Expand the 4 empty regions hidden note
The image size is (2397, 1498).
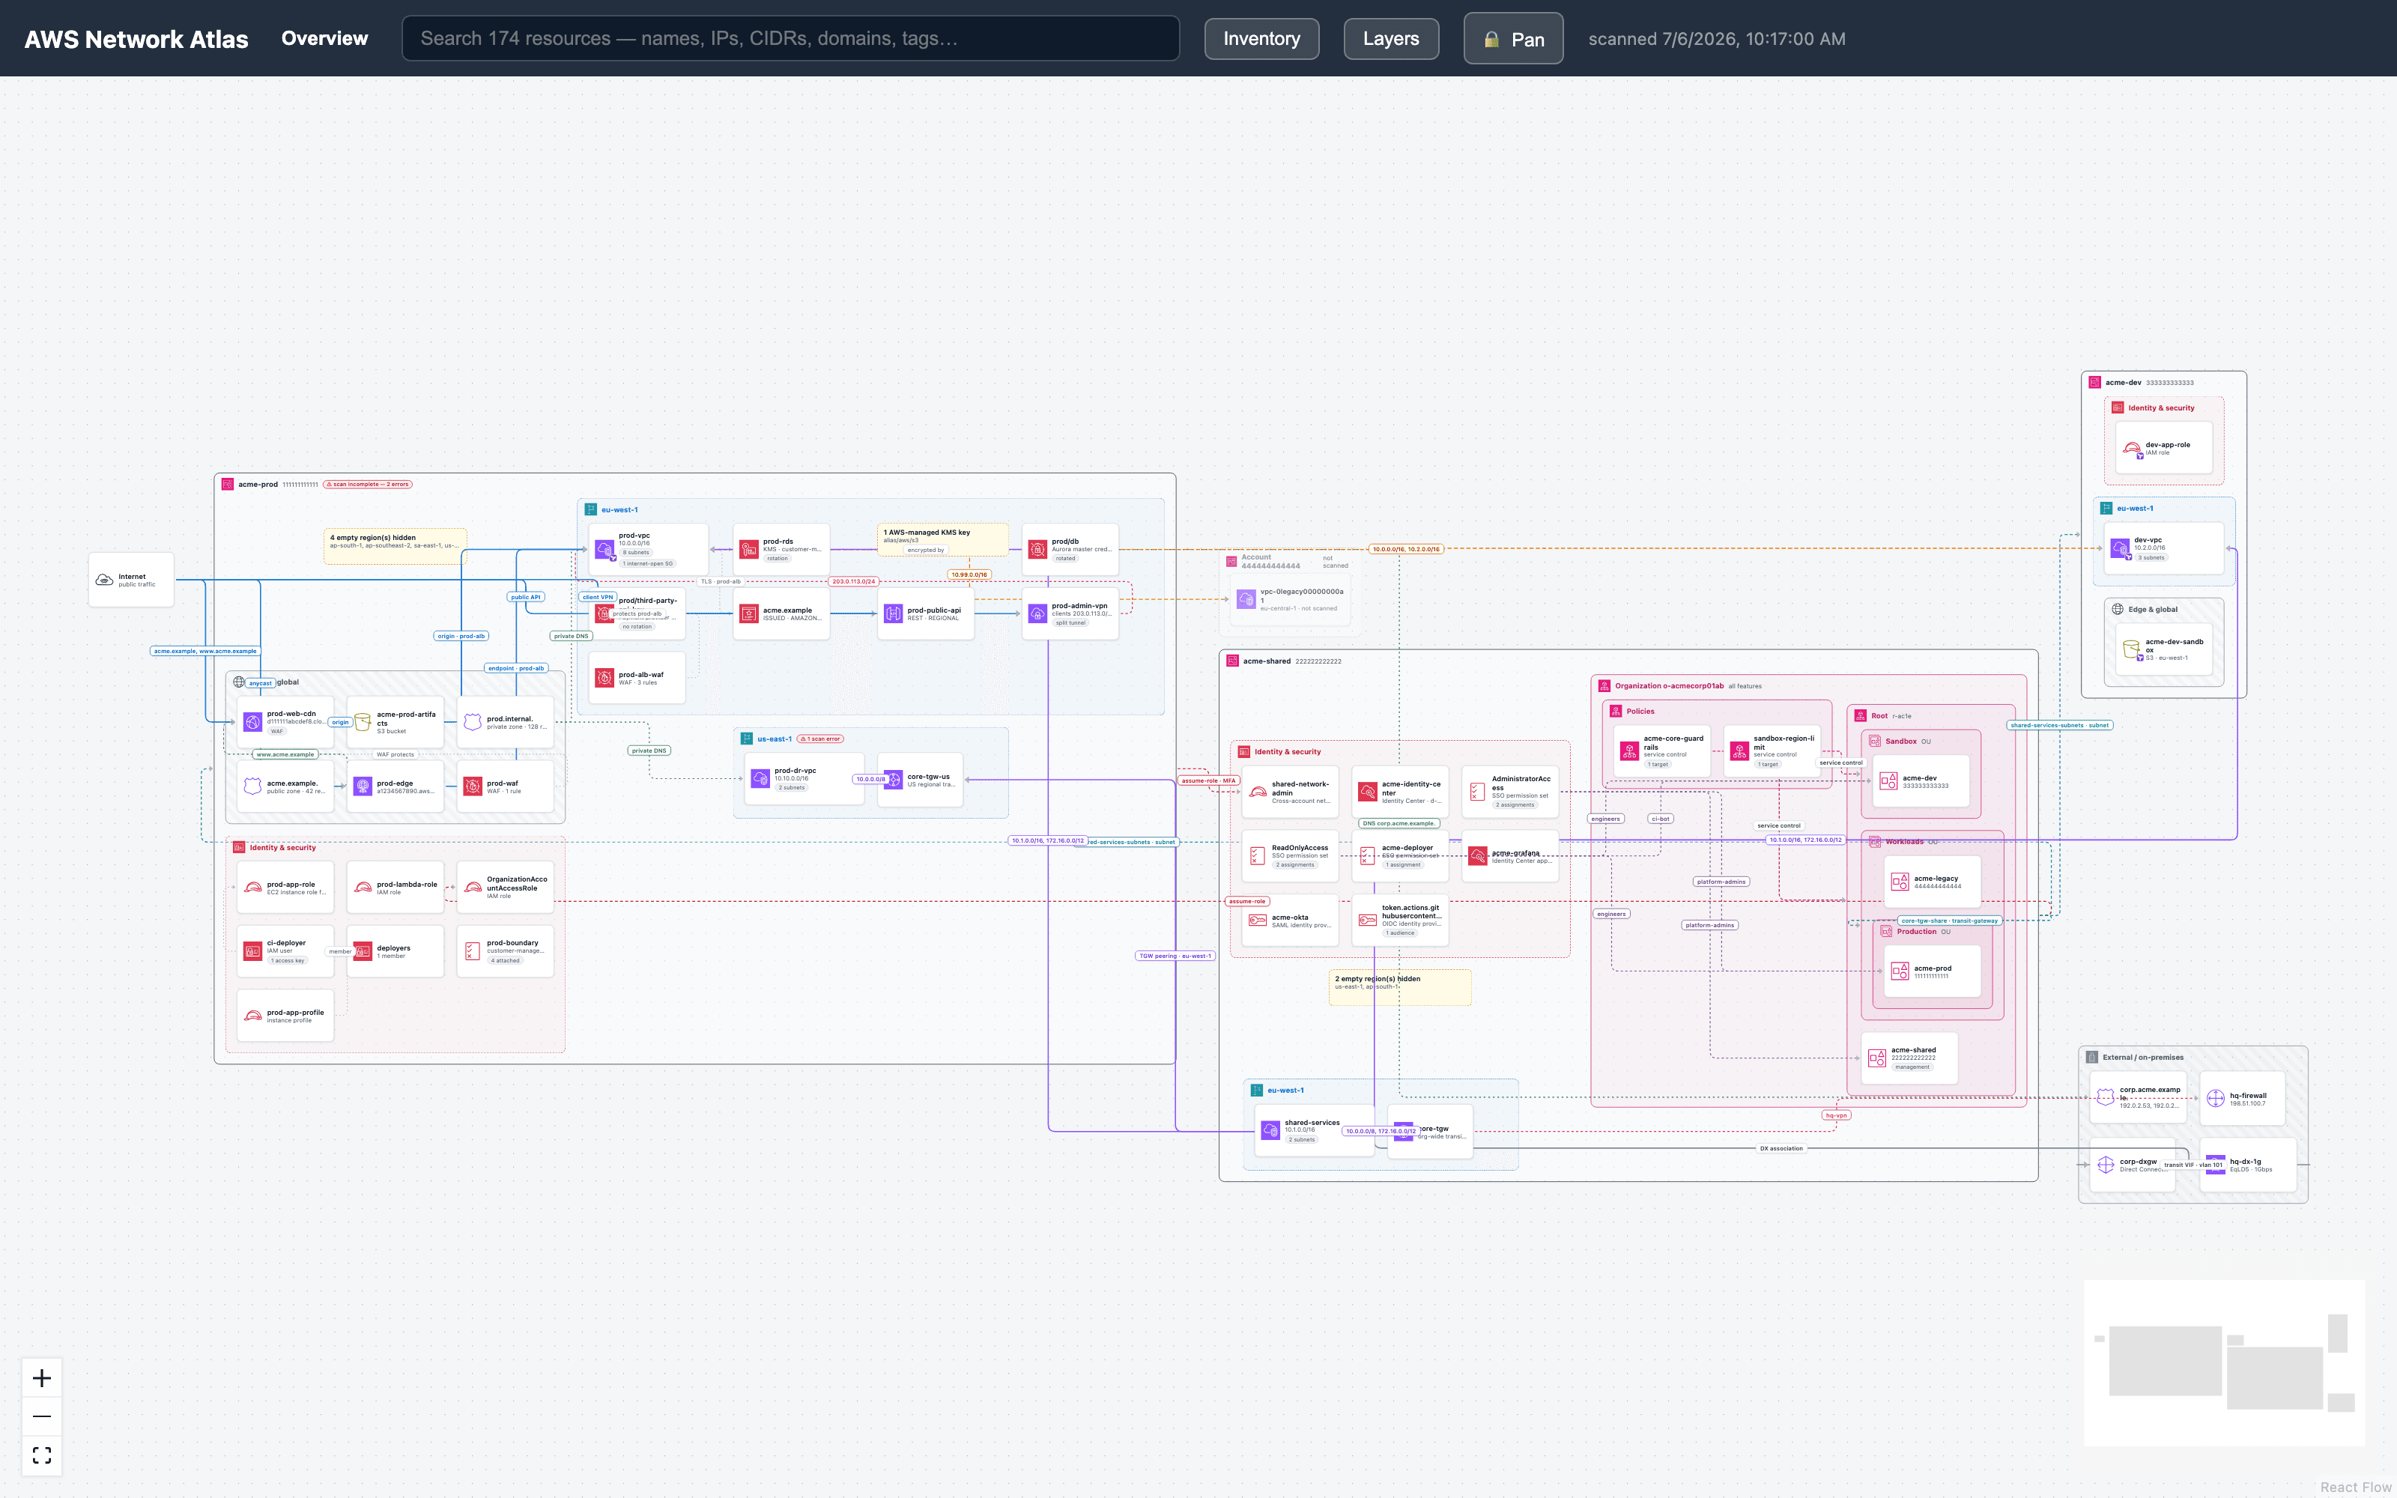pos(396,546)
